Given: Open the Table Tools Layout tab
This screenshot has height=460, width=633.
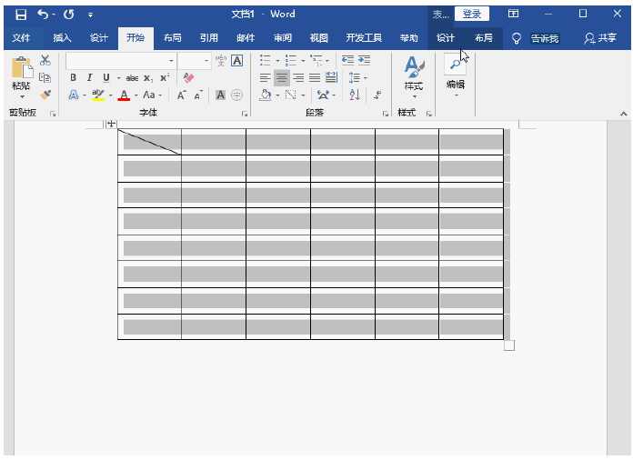Looking at the screenshot, I should coord(484,38).
